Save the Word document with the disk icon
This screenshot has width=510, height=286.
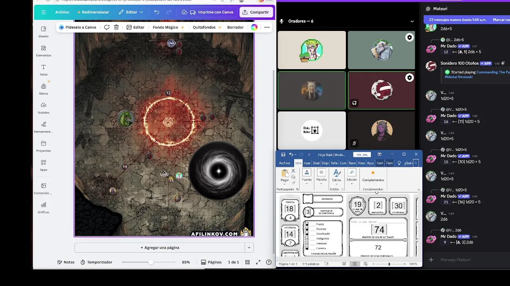pyautogui.click(x=283, y=155)
